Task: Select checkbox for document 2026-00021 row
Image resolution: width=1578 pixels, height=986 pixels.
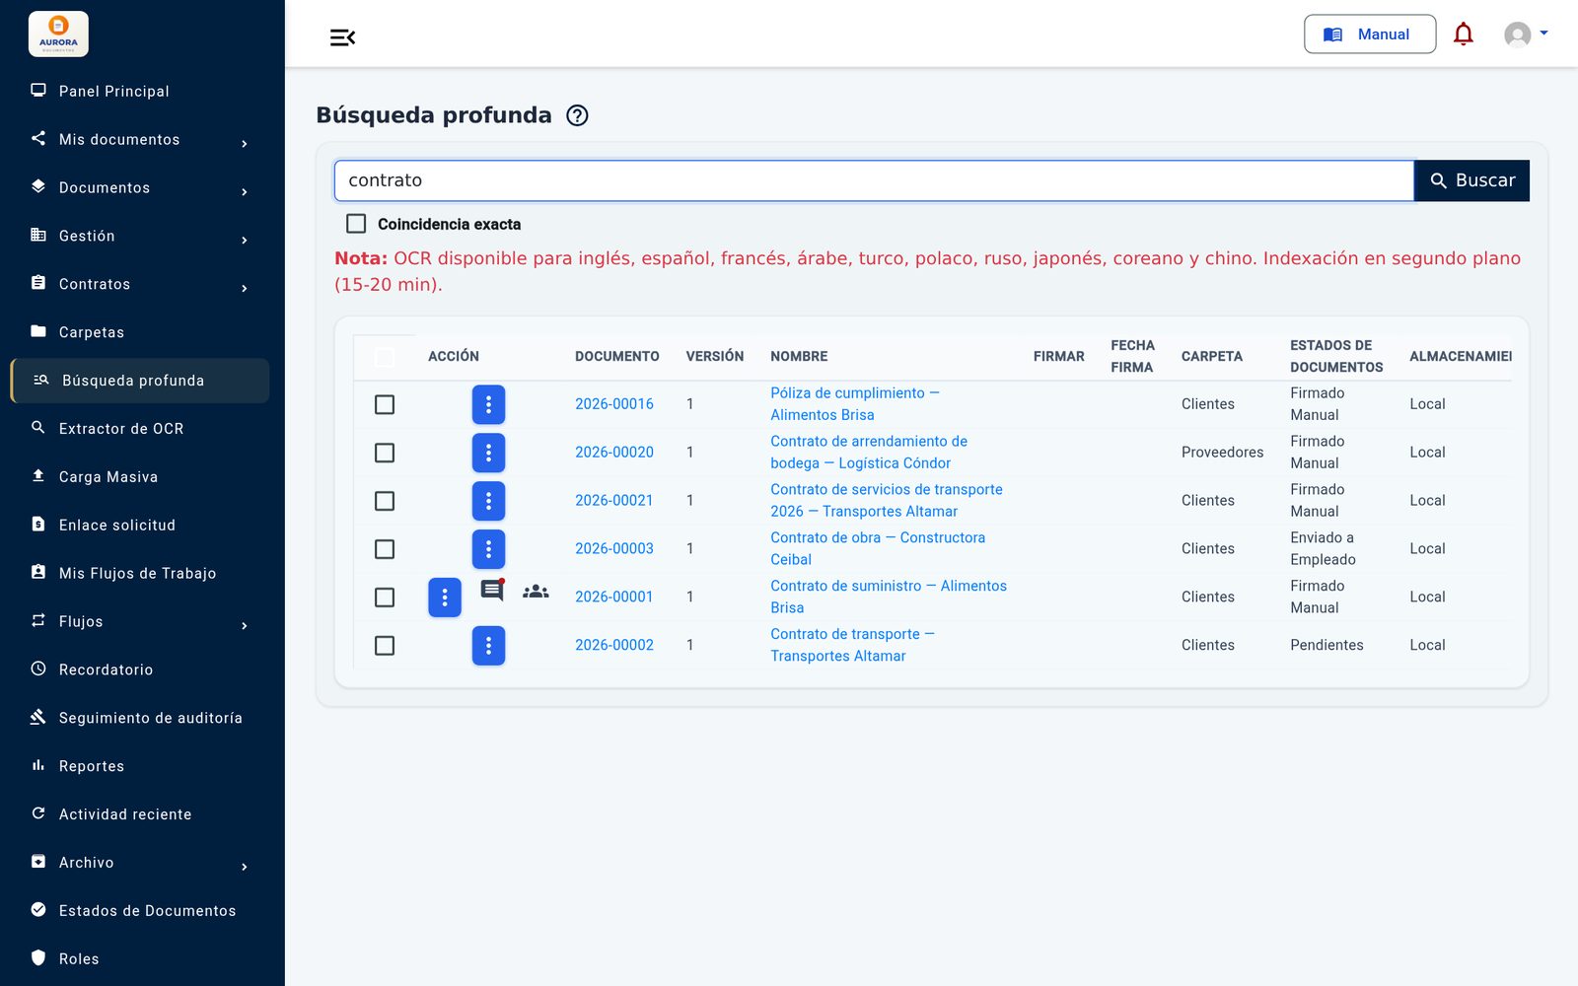Action: click(385, 501)
